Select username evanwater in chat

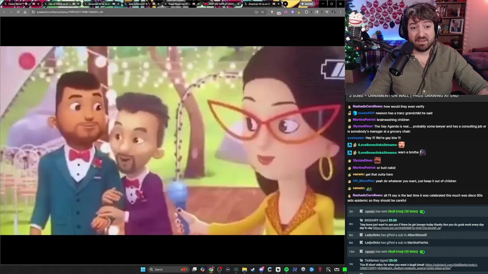pyautogui.click(x=356, y=138)
